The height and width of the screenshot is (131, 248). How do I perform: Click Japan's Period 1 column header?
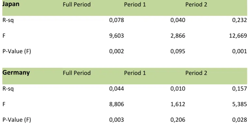point(135,5)
